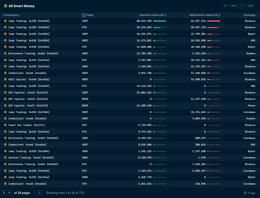Click the deposit volume bar for Jump Trading USDT
Image resolution: width=260 pixels, height=198 pixels.
tap(160, 21)
